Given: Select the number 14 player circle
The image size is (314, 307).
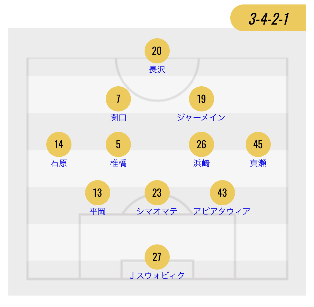Looking at the screenshot, I should 59,144.
